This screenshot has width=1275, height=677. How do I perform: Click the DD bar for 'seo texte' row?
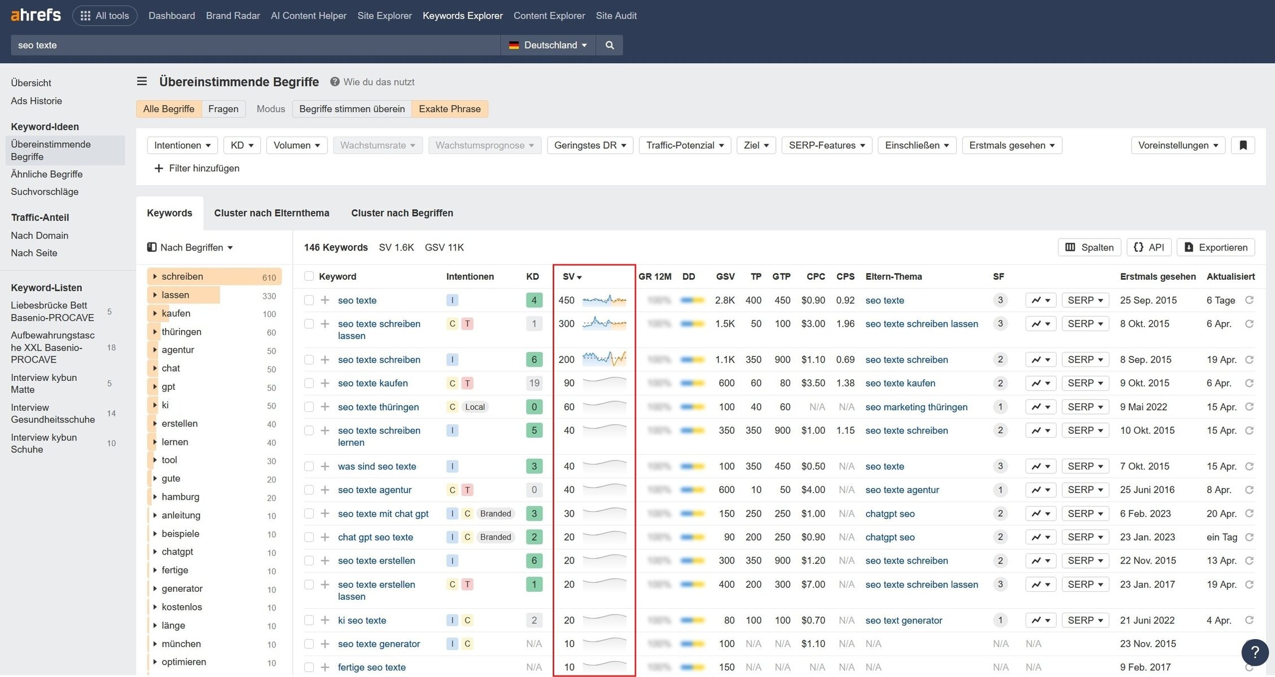693,300
